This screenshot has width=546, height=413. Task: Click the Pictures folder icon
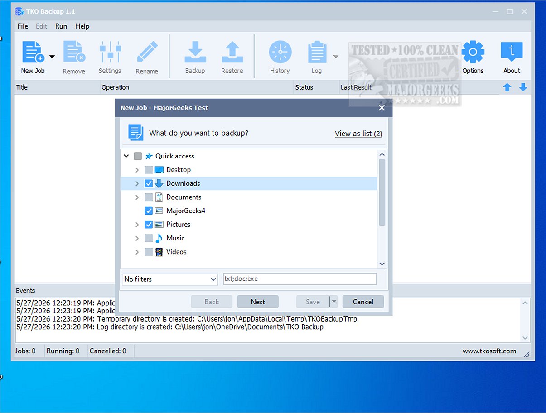[x=159, y=224]
